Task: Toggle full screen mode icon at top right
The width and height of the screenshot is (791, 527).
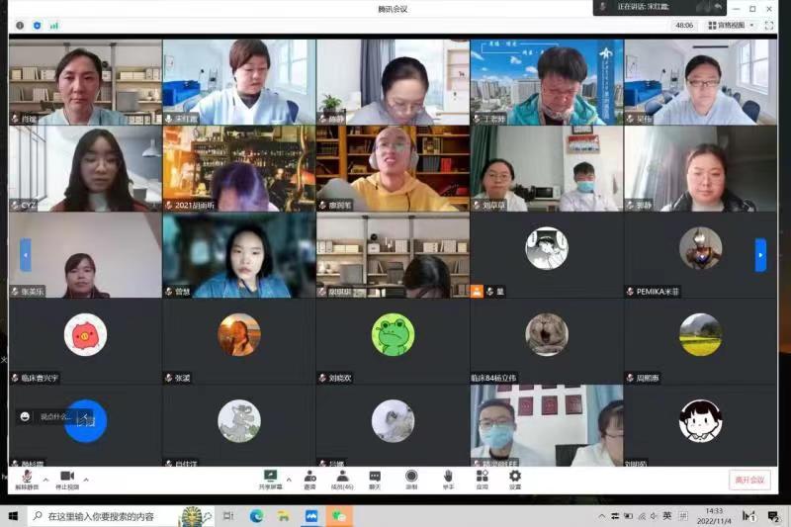Action: [x=769, y=25]
